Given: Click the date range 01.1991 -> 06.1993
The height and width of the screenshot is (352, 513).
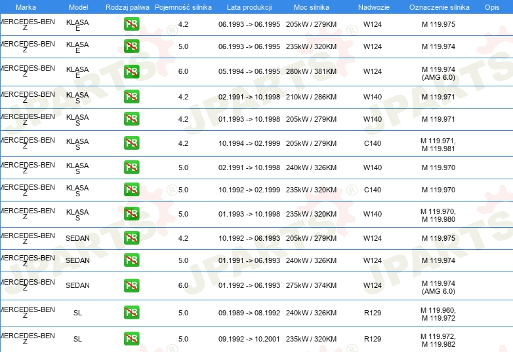Looking at the screenshot, I should click(249, 260).
